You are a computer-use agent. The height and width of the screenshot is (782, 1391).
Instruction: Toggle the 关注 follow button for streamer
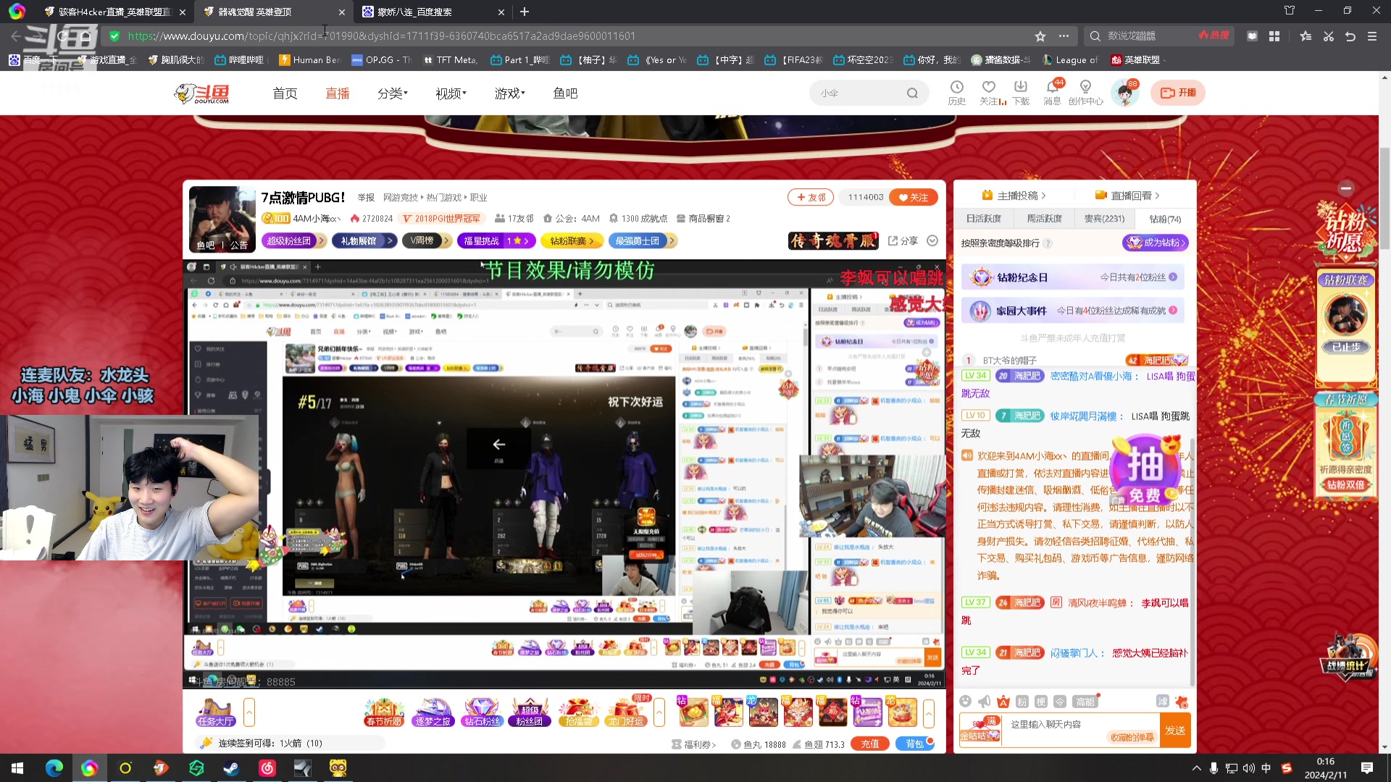(x=913, y=197)
